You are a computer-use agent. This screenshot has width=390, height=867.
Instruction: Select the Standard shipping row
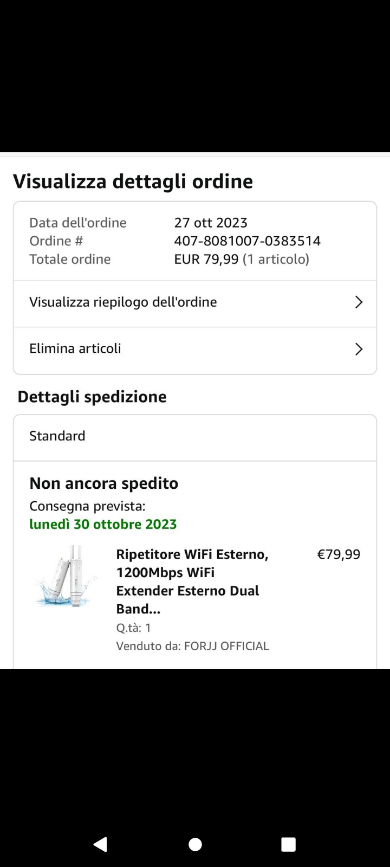coord(57,436)
